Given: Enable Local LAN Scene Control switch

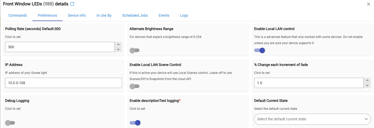Looking at the screenshot, I should 134,86.
